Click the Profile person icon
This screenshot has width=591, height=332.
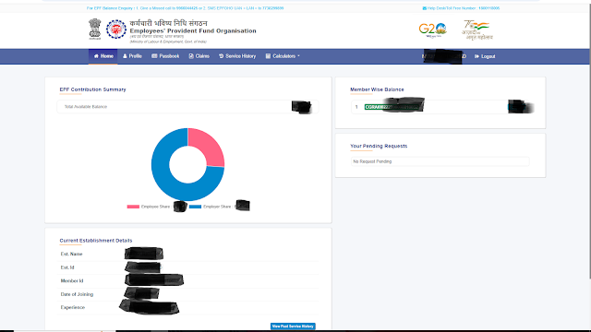pyautogui.click(x=125, y=56)
